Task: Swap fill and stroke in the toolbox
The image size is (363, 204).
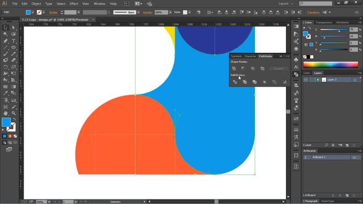Action: click(14, 119)
